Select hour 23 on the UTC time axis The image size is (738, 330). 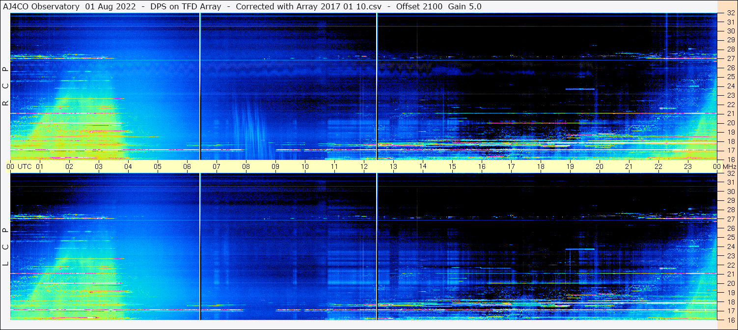(688, 166)
